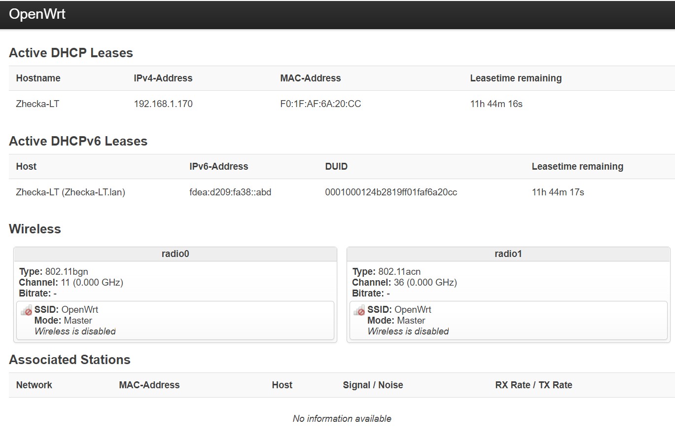Viewport: 675px width, 443px height.
Task: Click the Wireless section heading
Action: click(35, 229)
